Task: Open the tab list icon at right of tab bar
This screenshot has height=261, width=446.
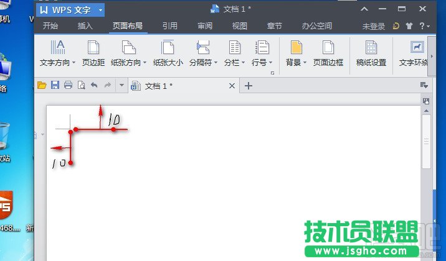Action: pos(424,85)
